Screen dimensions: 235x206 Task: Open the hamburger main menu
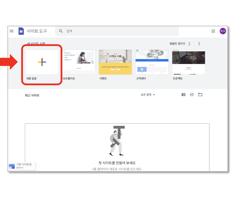click(x=11, y=31)
